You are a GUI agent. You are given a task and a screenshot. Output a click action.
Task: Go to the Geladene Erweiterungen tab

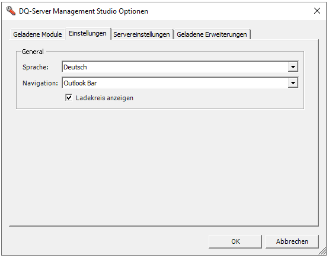tap(212, 34)
